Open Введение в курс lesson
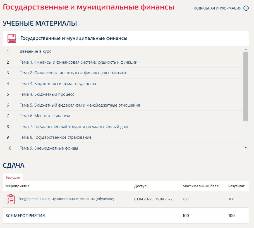 click(35, 51)
